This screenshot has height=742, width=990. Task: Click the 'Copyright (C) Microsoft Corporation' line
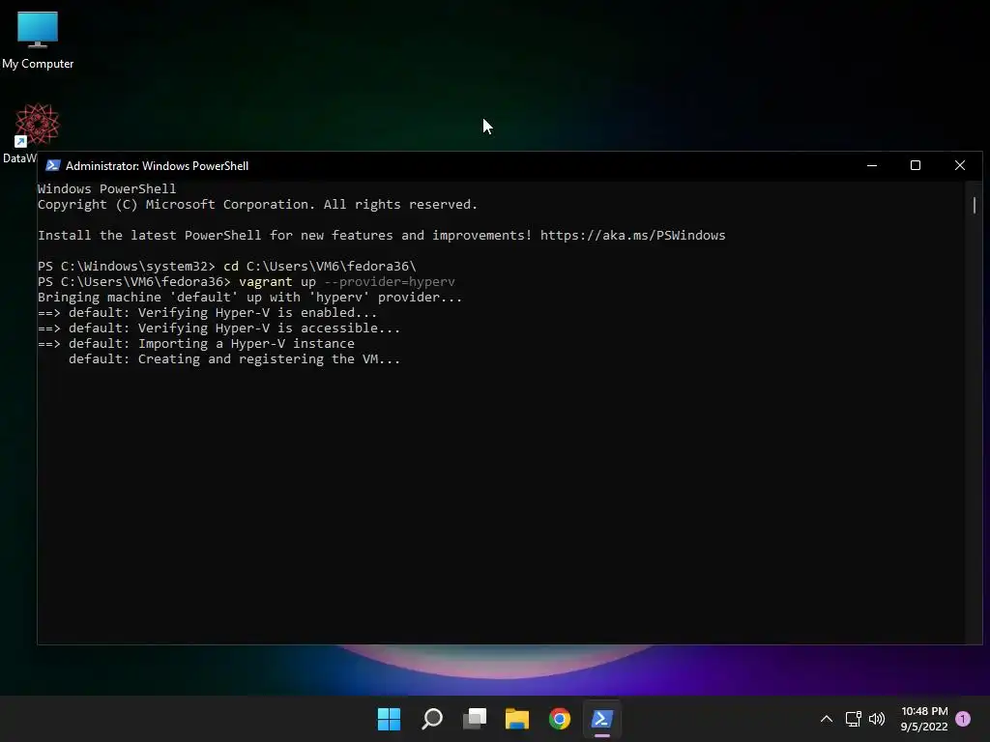click(257, 205)
